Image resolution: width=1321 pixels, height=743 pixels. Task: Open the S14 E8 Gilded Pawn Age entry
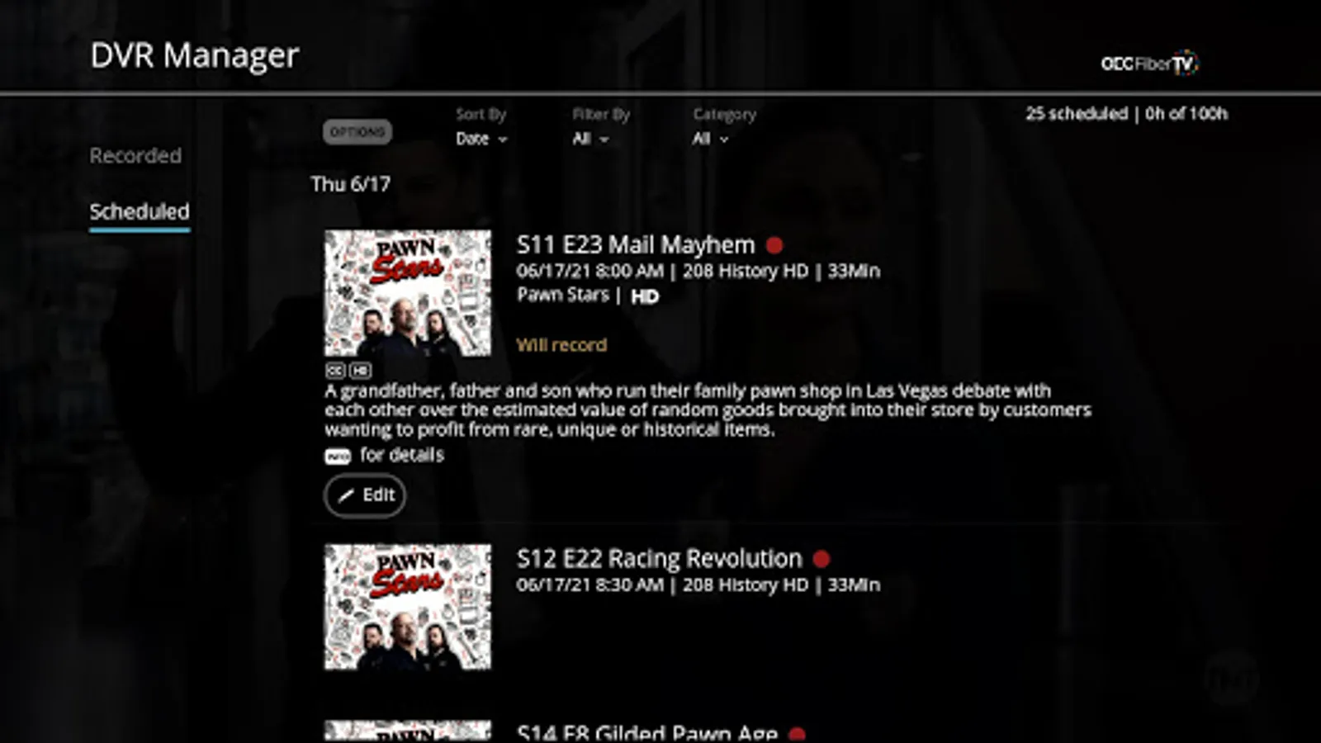[646, 733]
